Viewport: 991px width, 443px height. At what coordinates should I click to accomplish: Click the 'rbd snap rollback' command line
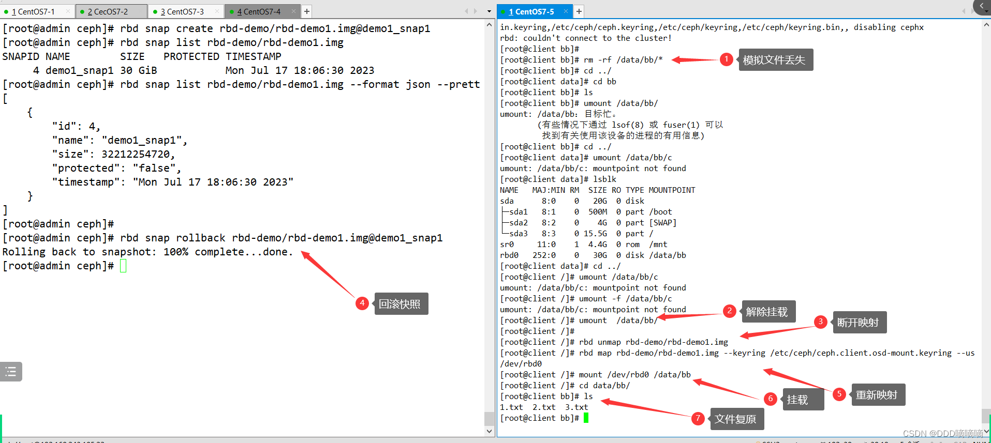pyautogui.click(x=223, y=238)
